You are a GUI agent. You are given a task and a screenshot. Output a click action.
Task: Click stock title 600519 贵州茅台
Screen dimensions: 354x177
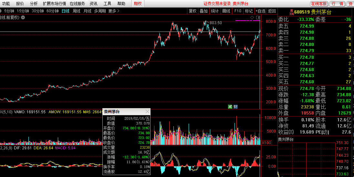click(x=313, y=12)
